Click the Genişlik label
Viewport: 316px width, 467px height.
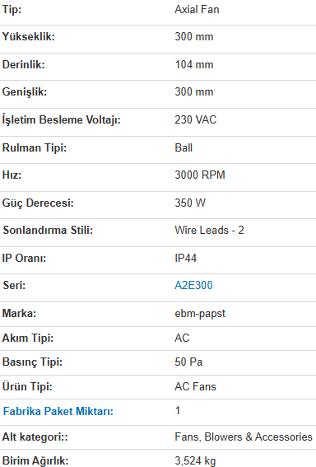tap(25, 91)
